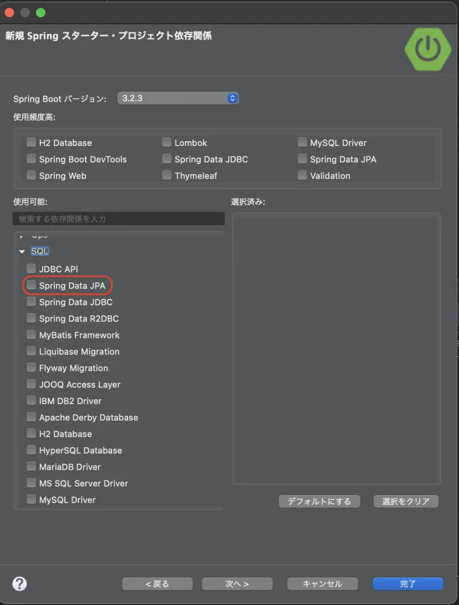Enable JOOQ Access Layer

pos(31,384)
